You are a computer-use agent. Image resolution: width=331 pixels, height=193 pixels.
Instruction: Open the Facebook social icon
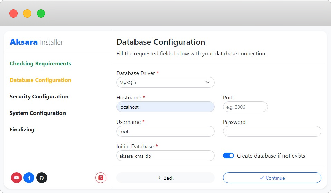[29, 178]
